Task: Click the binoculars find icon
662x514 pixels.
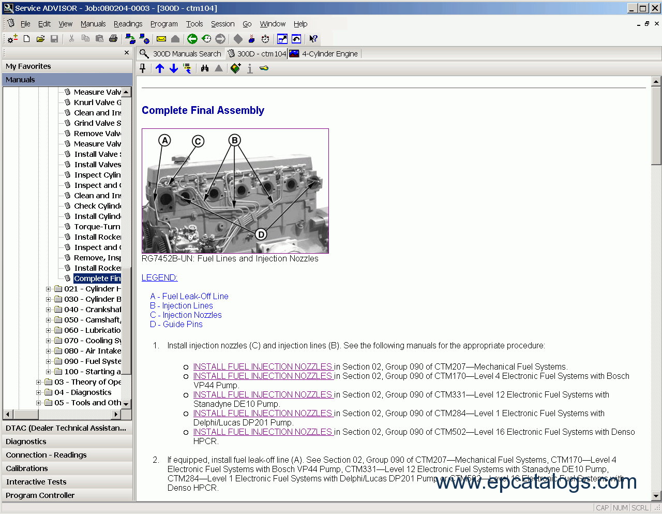Action: (x=205, y=68)
